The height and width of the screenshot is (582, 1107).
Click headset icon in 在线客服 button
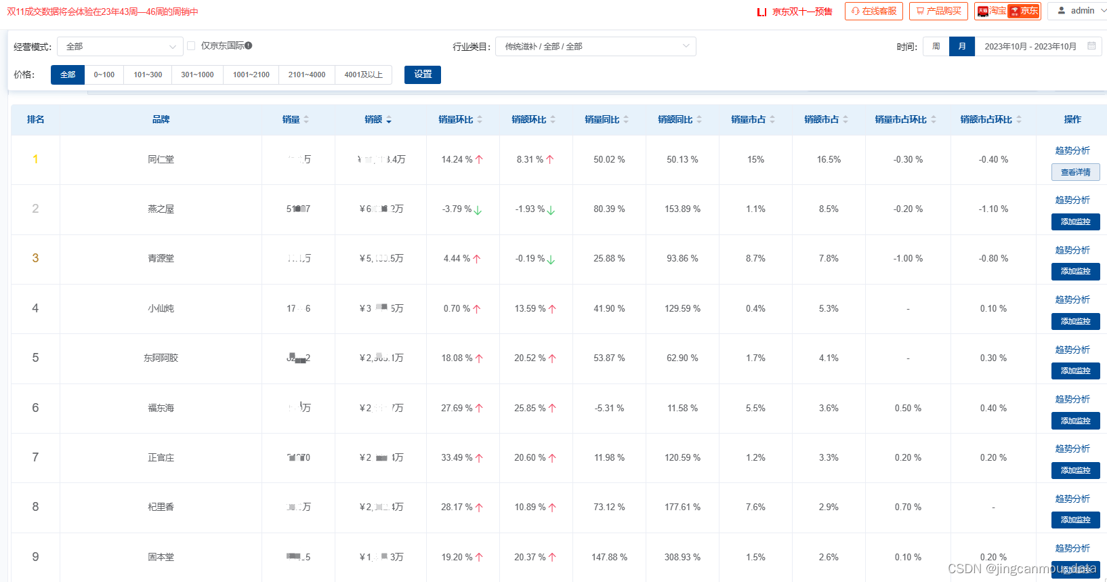tap(856, 11)
